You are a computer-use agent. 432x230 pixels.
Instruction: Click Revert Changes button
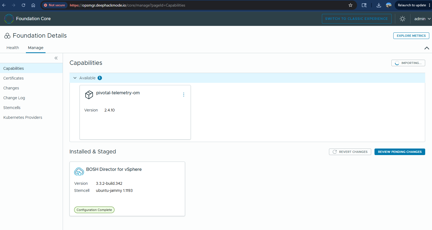(x=350, y=152)
